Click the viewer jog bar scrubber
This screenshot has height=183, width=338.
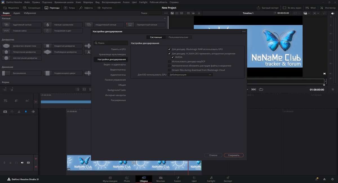(286, 82)
